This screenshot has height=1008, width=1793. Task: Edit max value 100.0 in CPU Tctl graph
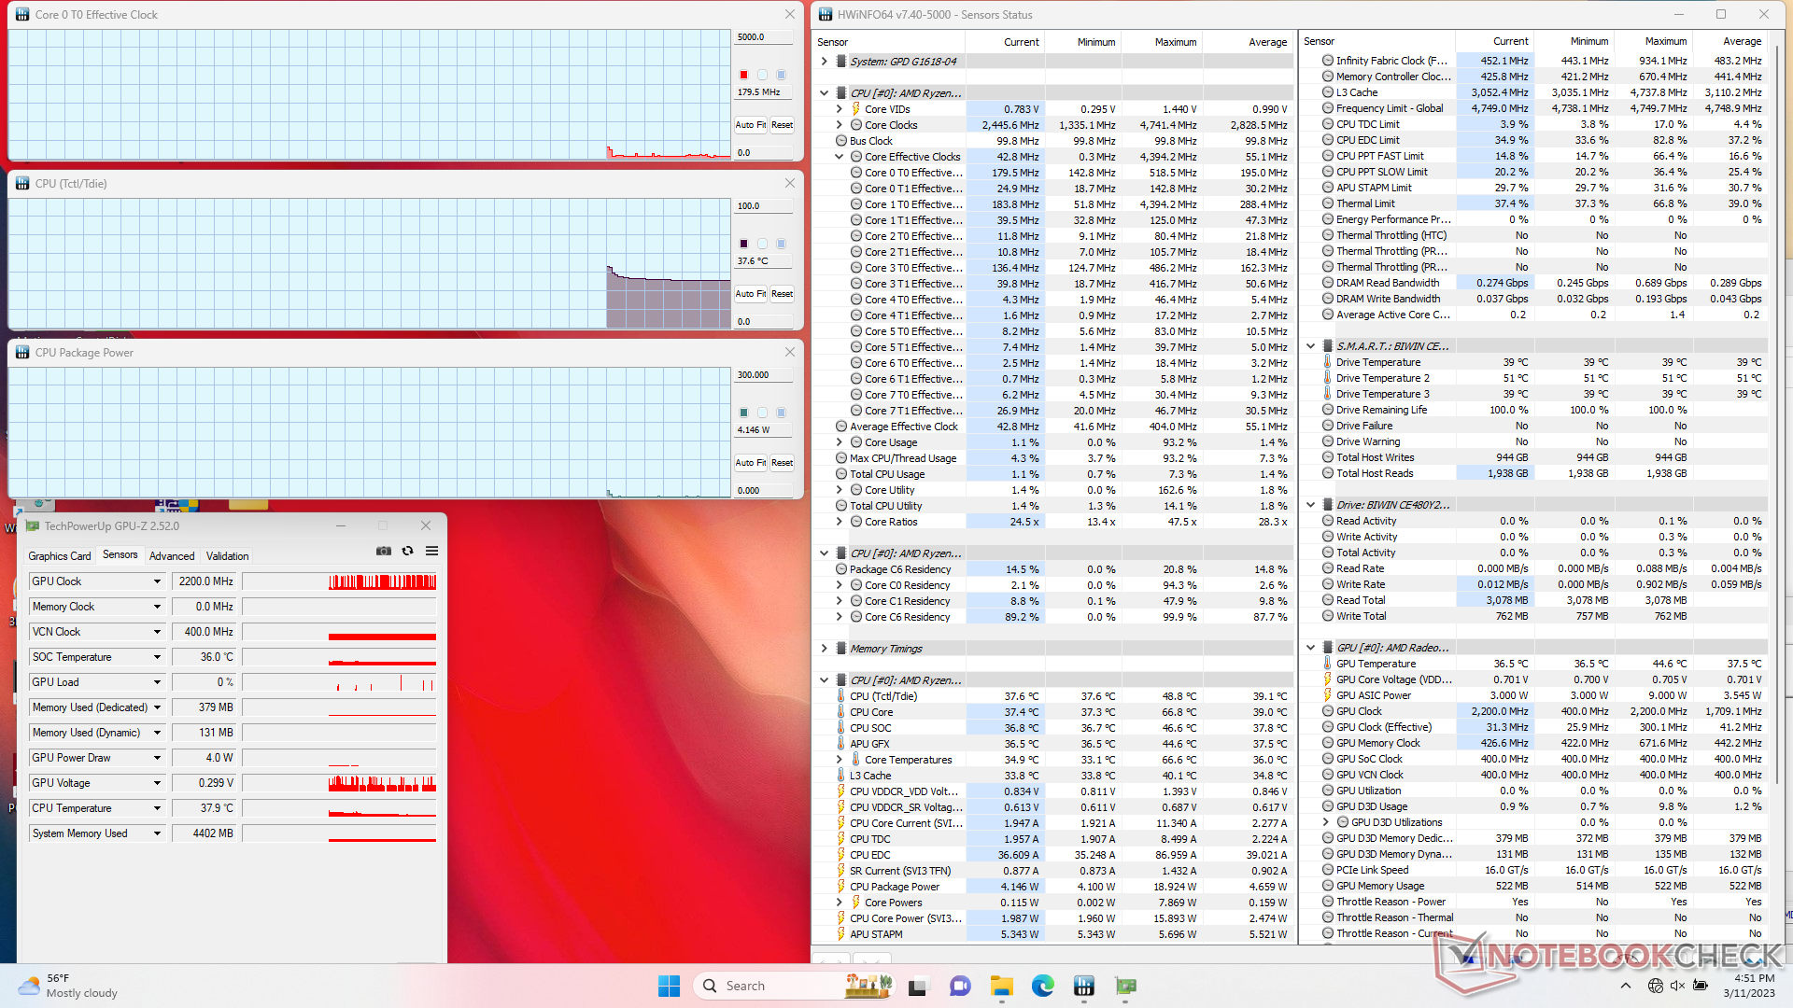tap(762, 206)
